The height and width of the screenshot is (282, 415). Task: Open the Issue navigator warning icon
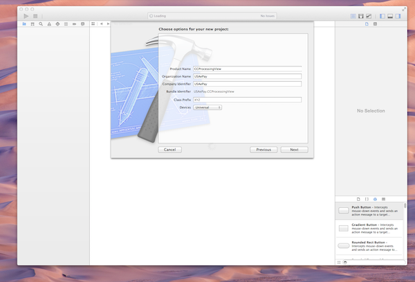click(49, 24)
